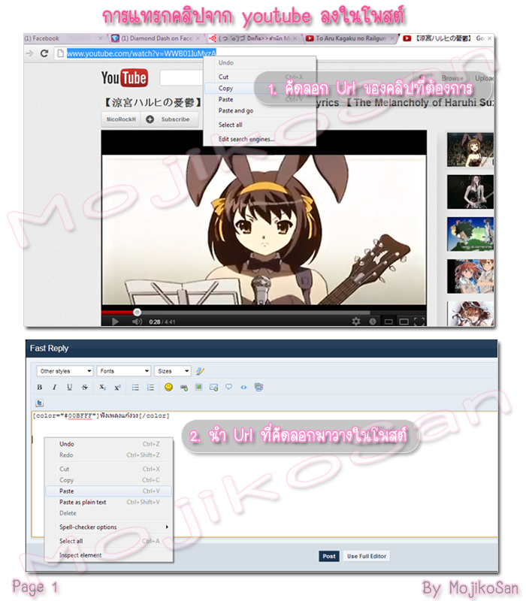This screenshot has width=526, height=601.
Task: Open YouTube player settings gear
Action: click(x=356, y=322)
